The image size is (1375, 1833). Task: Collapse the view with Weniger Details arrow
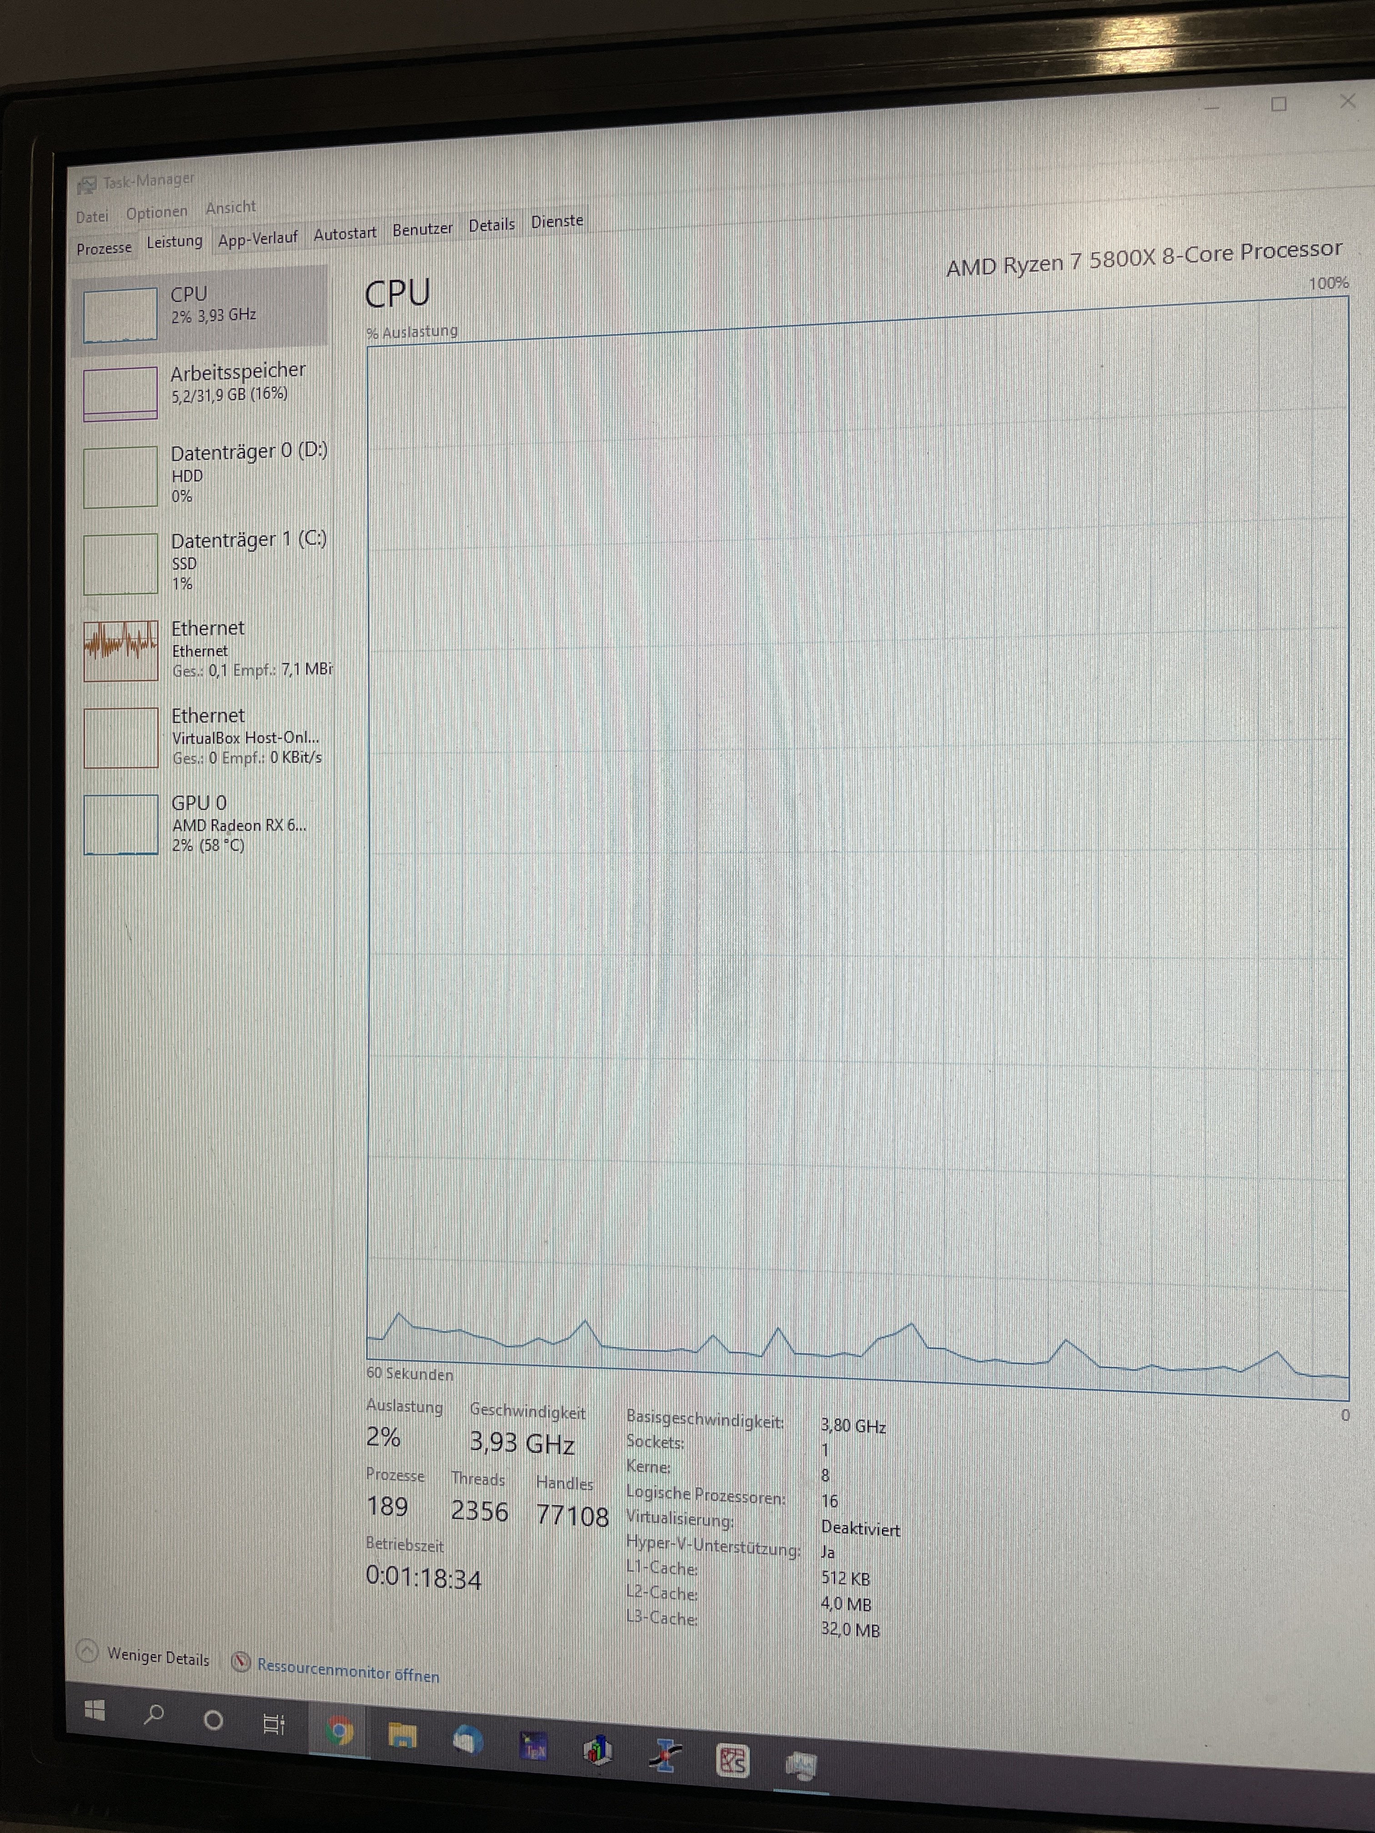88,1652
